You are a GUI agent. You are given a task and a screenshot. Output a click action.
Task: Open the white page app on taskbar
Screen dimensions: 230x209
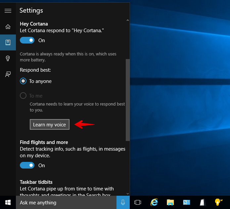[x=203, y=202]
